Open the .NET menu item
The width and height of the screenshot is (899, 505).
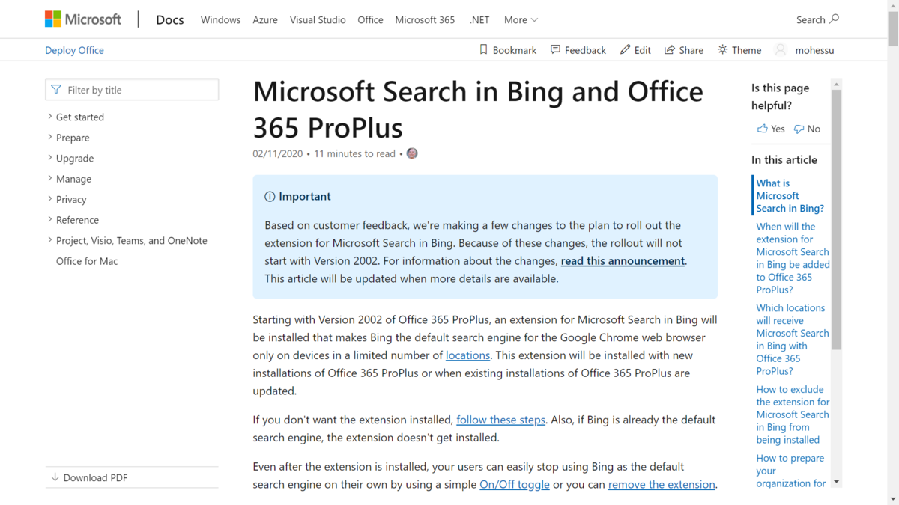(479, 20)
